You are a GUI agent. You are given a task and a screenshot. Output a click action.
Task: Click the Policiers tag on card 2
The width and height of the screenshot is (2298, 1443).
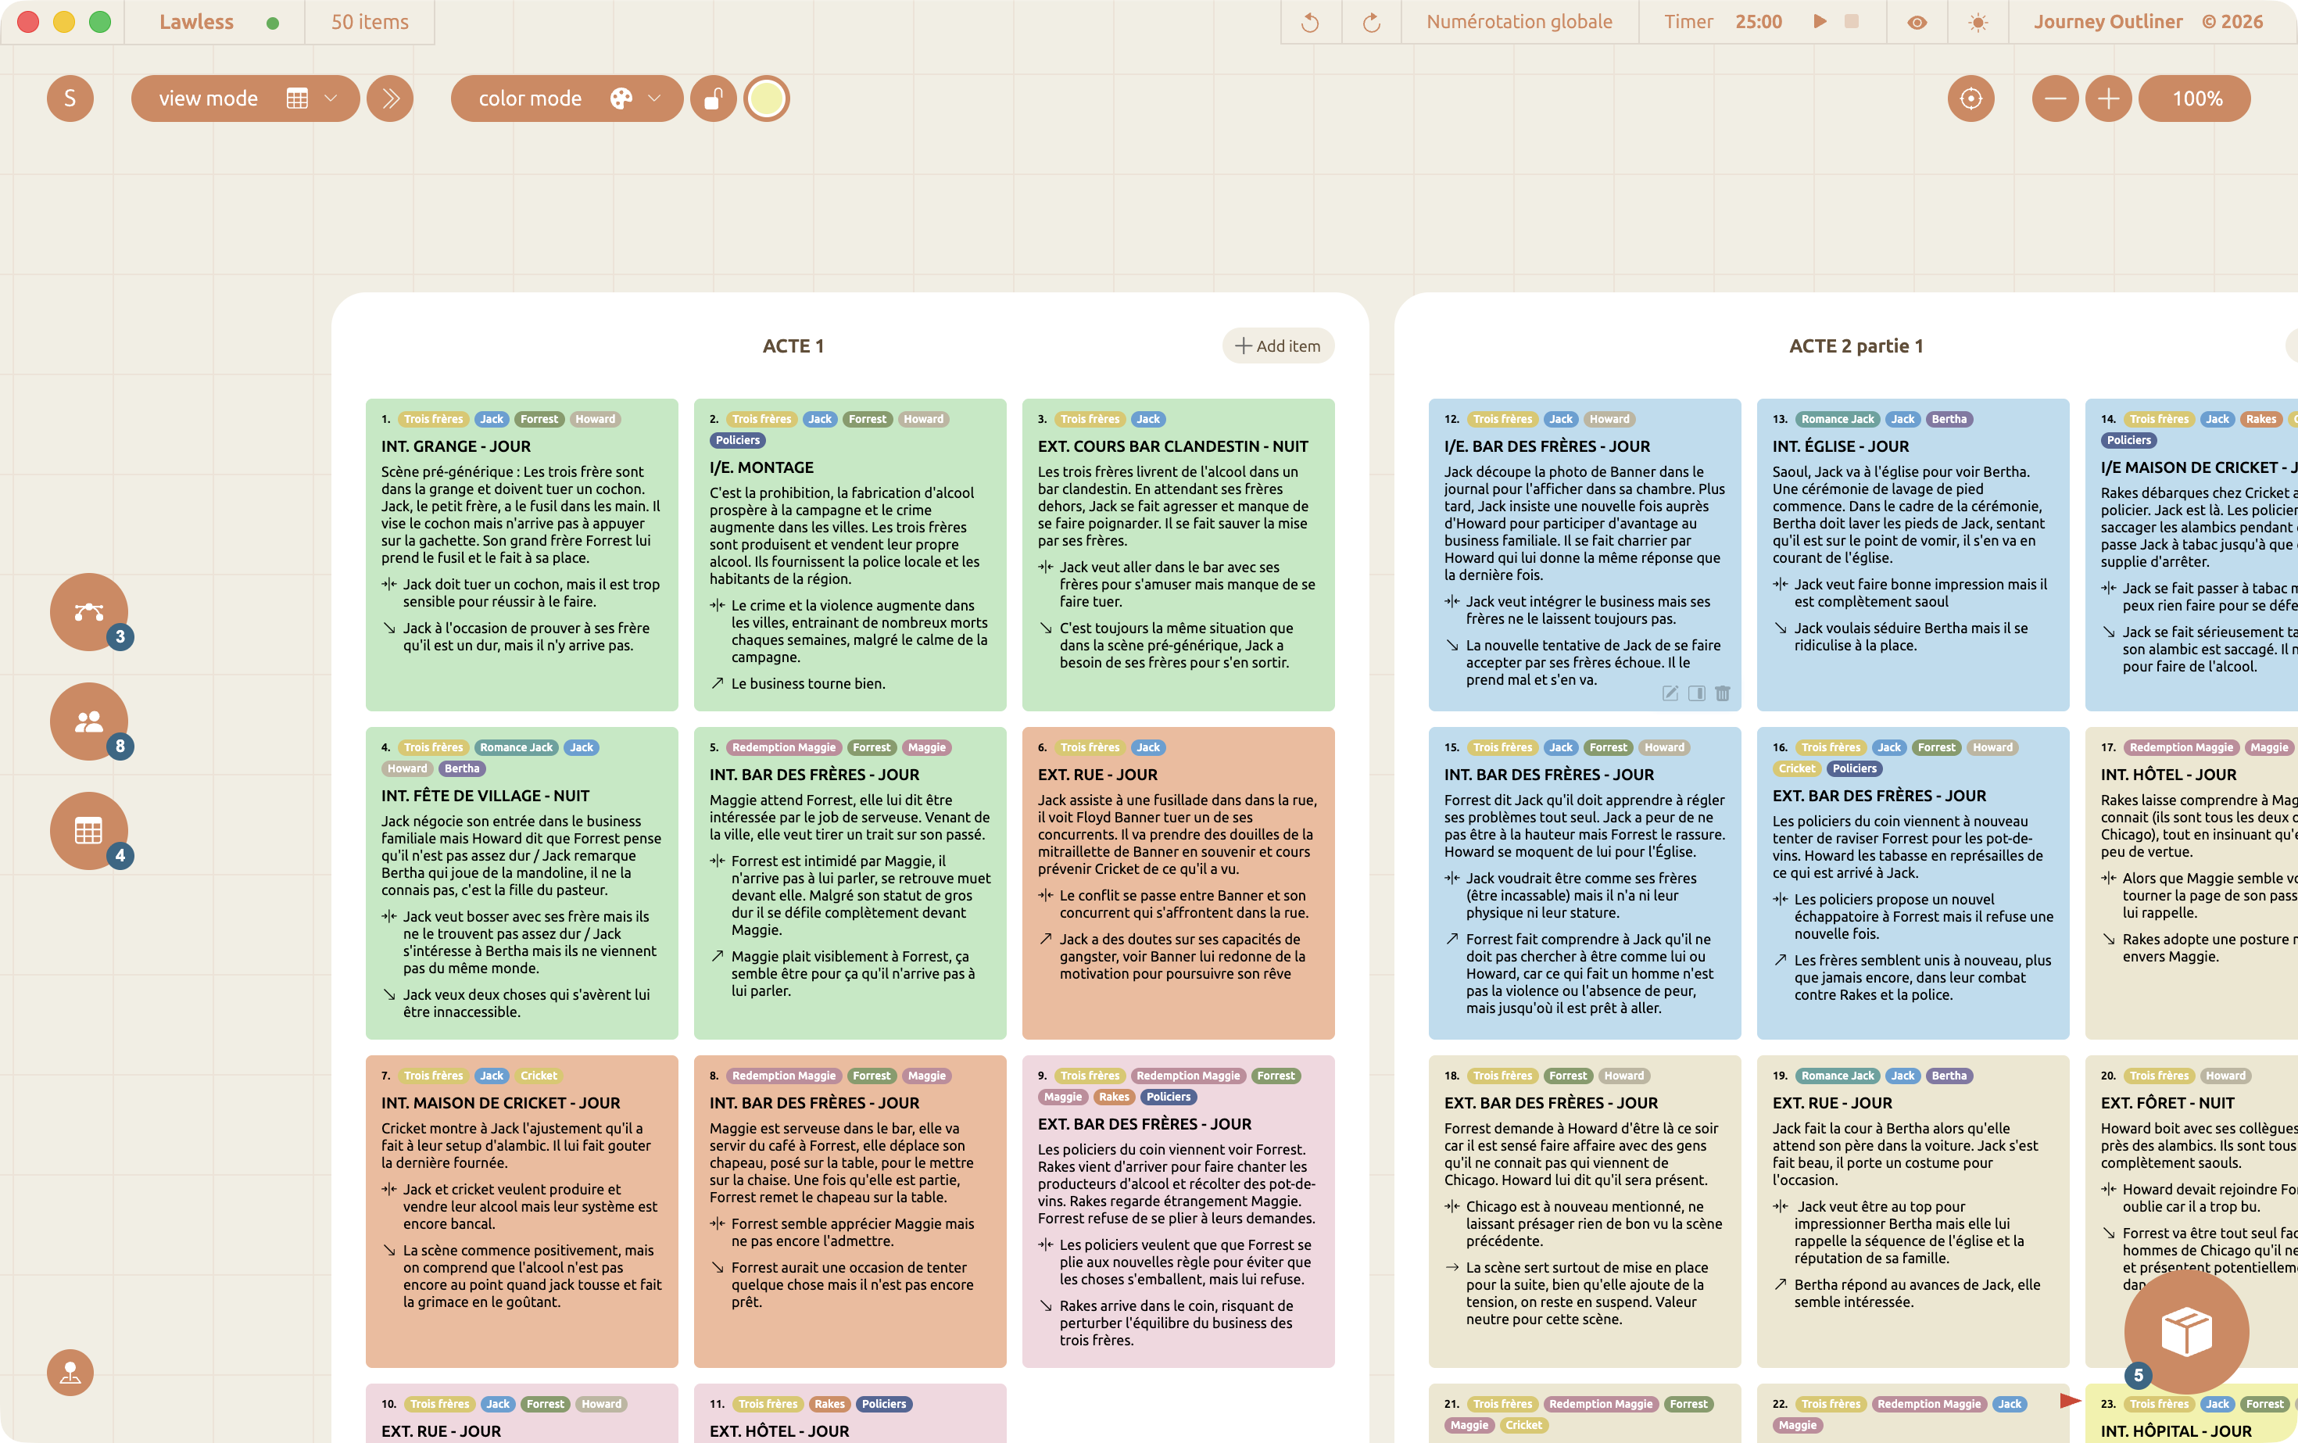click(738, 440)
